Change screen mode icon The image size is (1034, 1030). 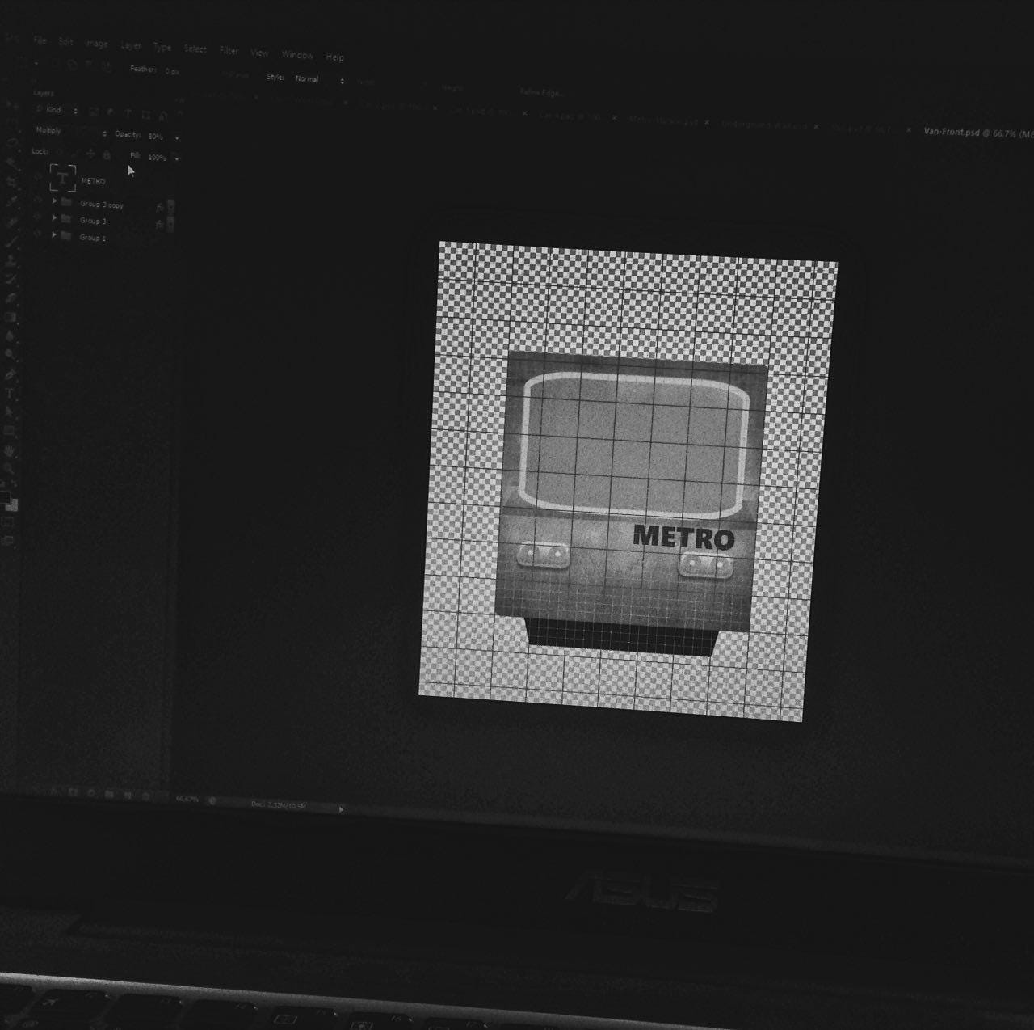point(8,539)
